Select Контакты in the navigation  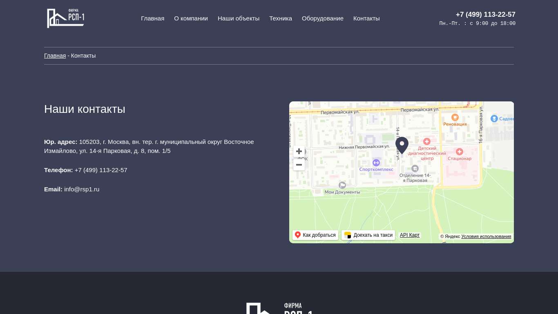(366, 18)
